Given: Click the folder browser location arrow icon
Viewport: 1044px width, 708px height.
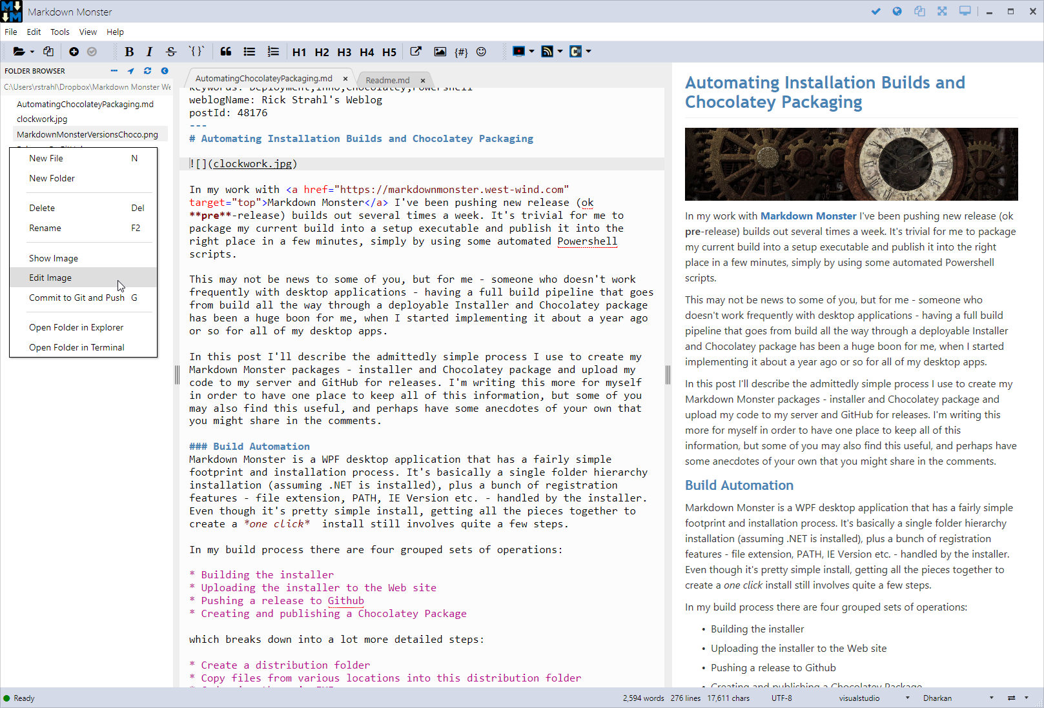Looking at the screenshot, I should point(131,71).
